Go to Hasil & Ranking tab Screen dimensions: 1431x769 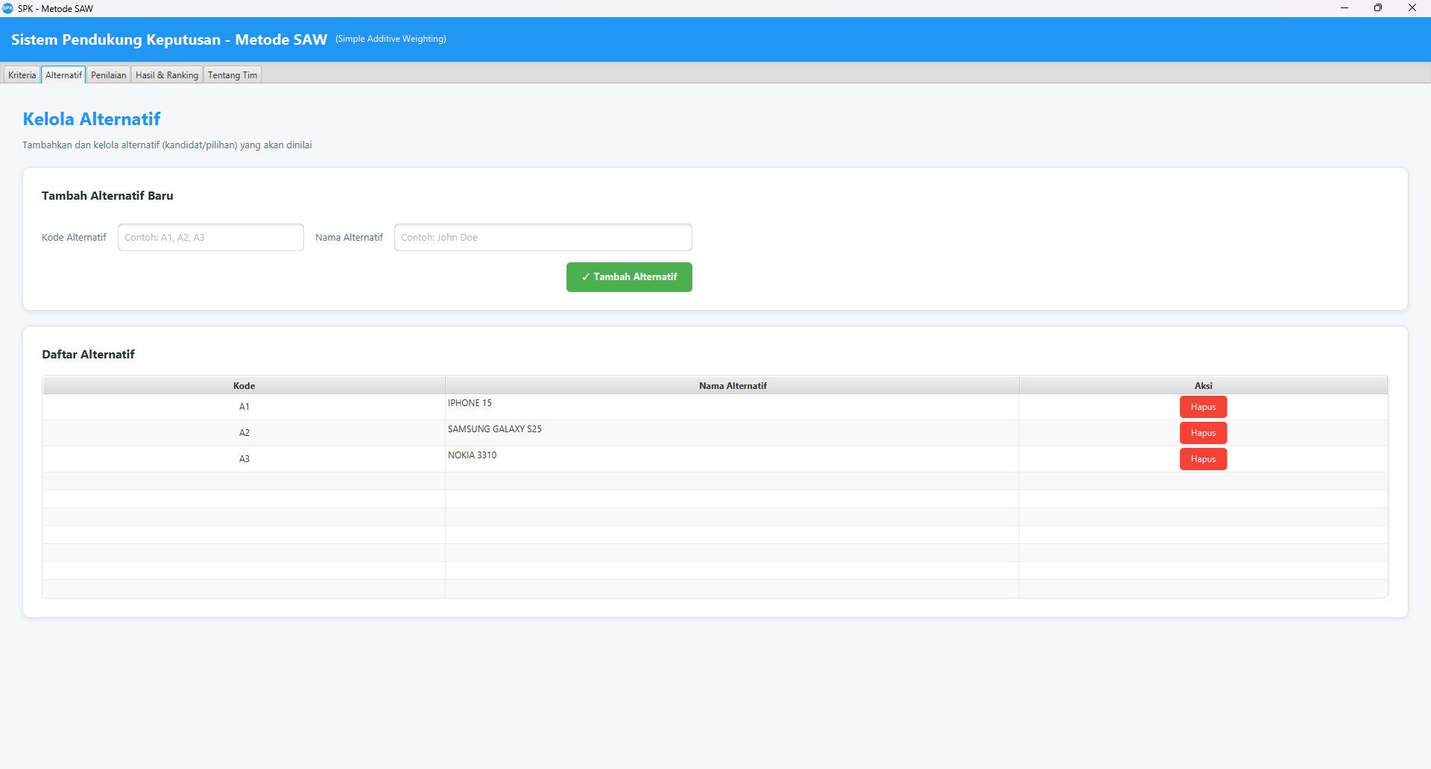(167, 75)
